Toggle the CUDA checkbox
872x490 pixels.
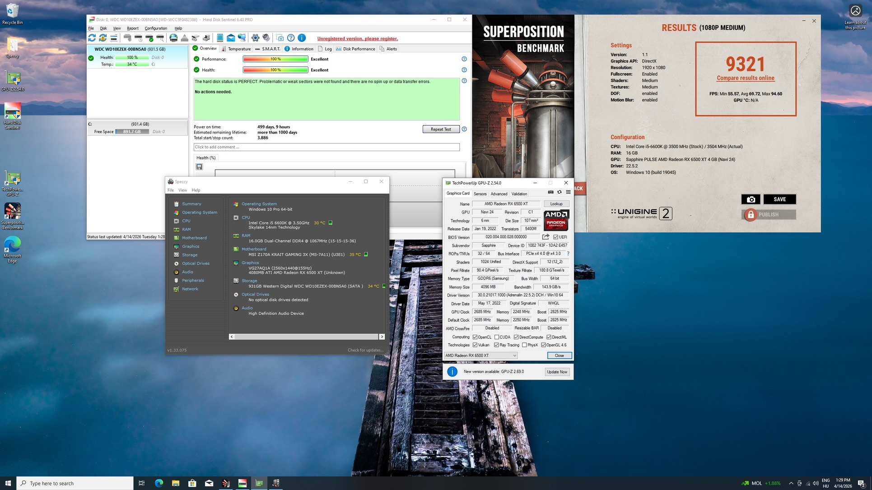pos(497,337)
